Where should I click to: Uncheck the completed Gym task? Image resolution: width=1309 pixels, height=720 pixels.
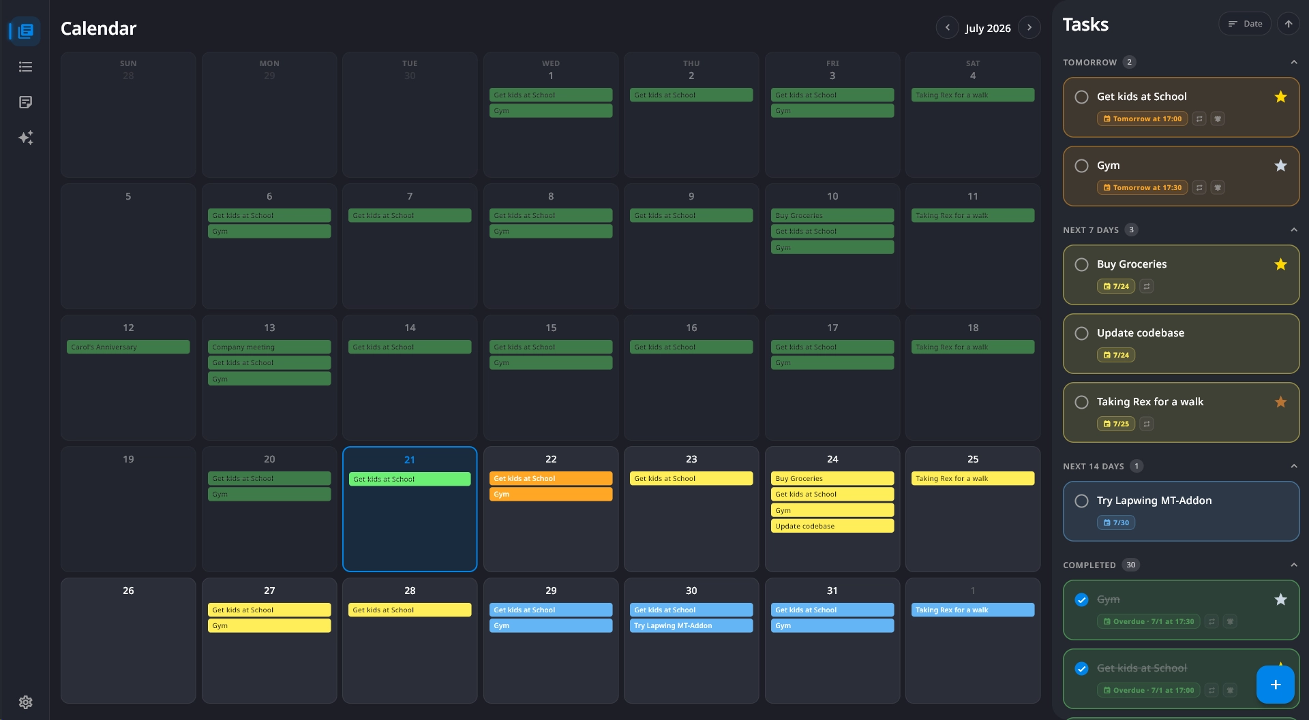coord(1081,599)
